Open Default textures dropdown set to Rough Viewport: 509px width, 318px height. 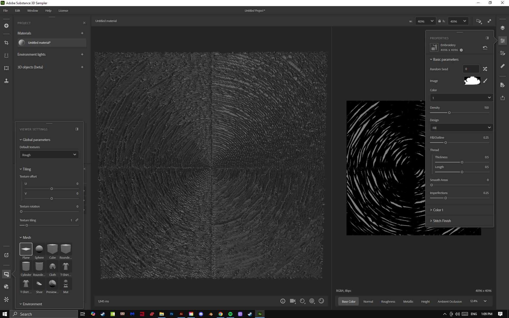click(49, 155)
